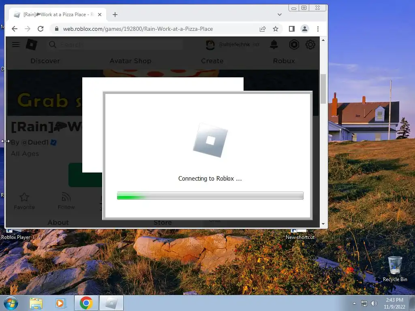Image resolution: width=415 pixels, height=311 pixels.
Task: Open a new Chrome tab
Action: click(x=115, y=15)
